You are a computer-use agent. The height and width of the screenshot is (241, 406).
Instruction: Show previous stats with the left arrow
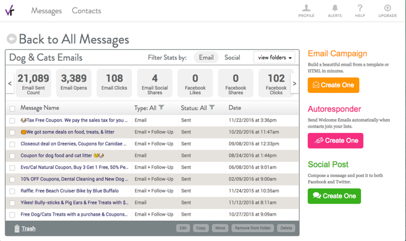tap(10, 83)
